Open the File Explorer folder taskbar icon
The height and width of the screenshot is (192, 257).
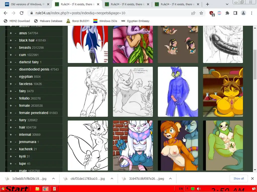click(37, 189)
